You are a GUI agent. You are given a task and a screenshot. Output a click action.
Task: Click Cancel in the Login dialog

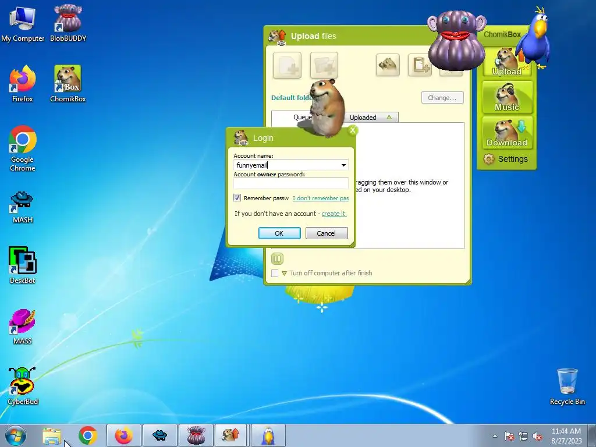(327, 233)
